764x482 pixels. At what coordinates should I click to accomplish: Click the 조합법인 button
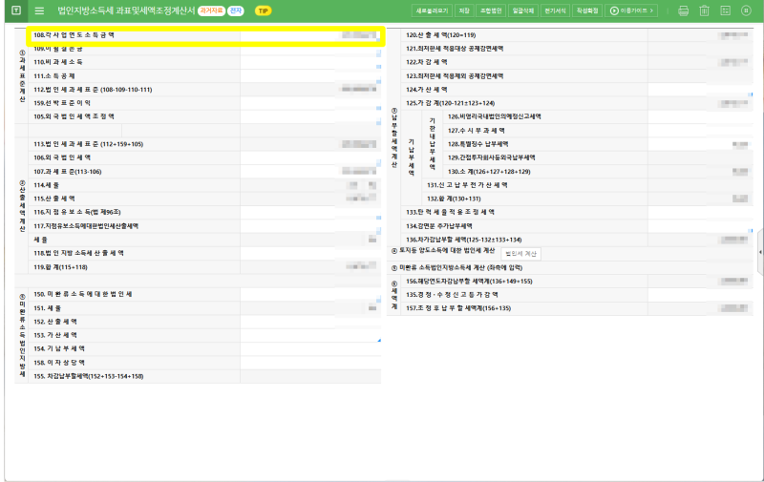click(491, 10)
